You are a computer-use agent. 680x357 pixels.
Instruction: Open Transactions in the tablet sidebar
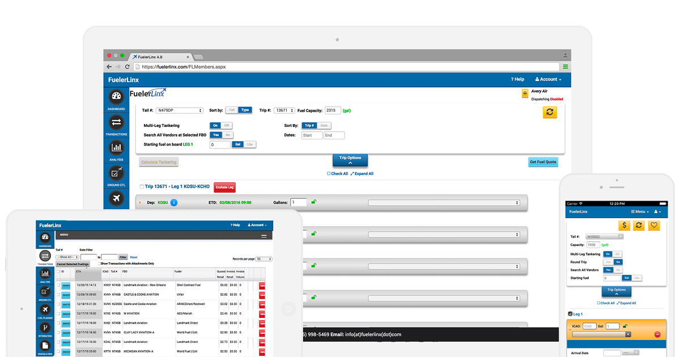(x=44, y=258)
